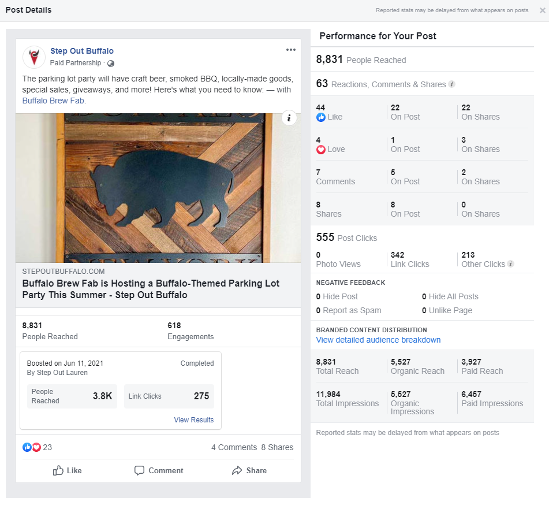Open the Step Out Buffalo page link

[x=82, y=51]
